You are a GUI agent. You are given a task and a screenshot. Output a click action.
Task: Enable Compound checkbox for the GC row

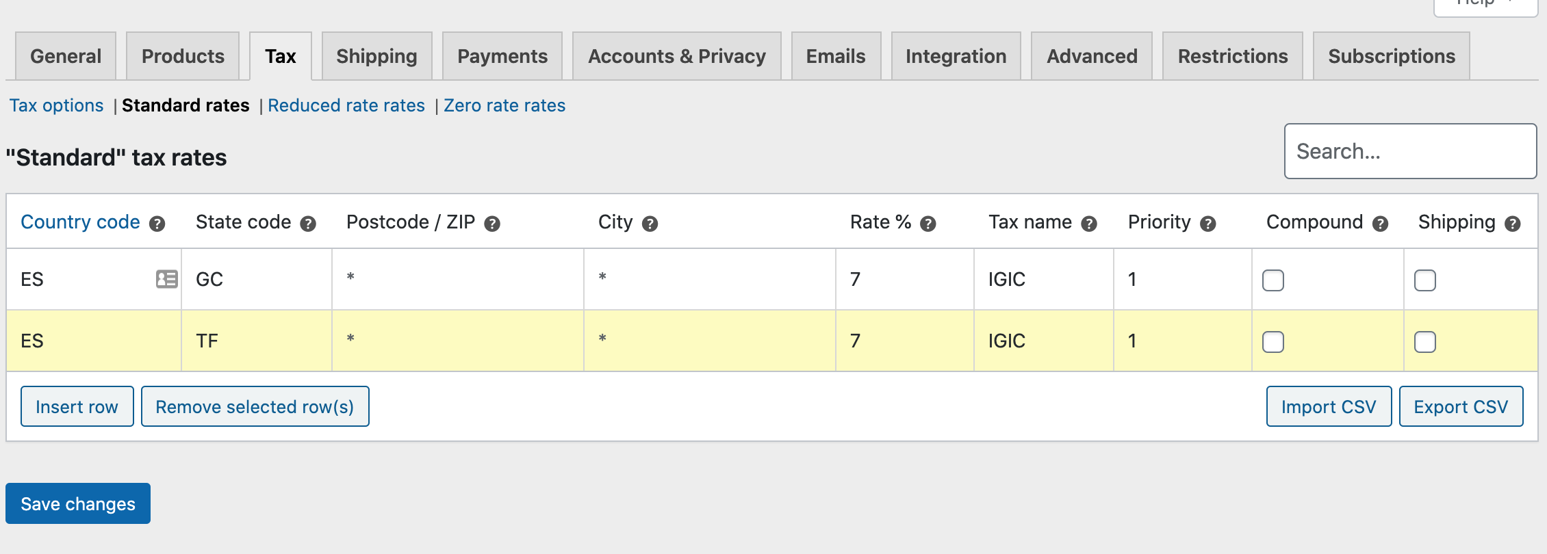coord(1273,280)
